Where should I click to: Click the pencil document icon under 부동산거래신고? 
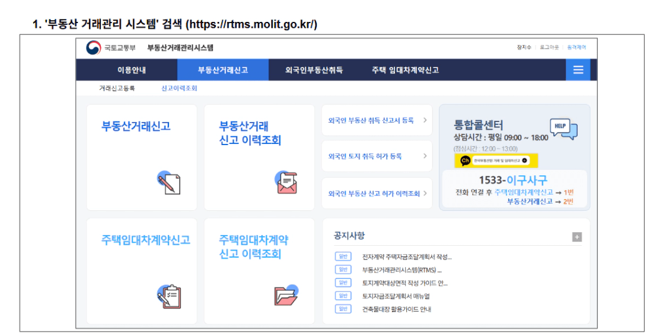click(169, 183)
